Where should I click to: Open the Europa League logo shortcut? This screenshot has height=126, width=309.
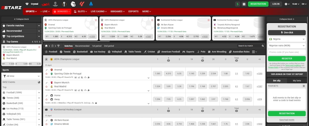[x=64, y=4]
